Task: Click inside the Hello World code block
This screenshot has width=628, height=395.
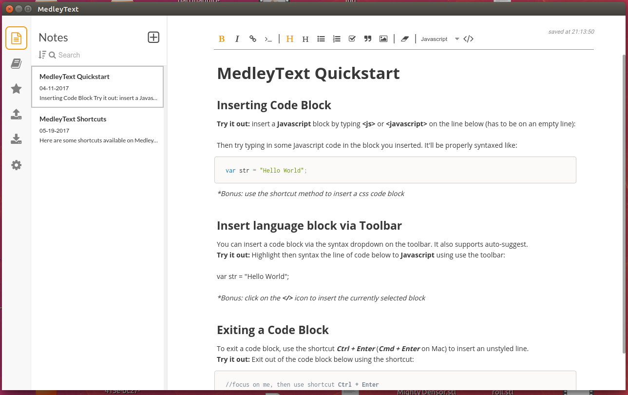Action: [x=395, y=170]
